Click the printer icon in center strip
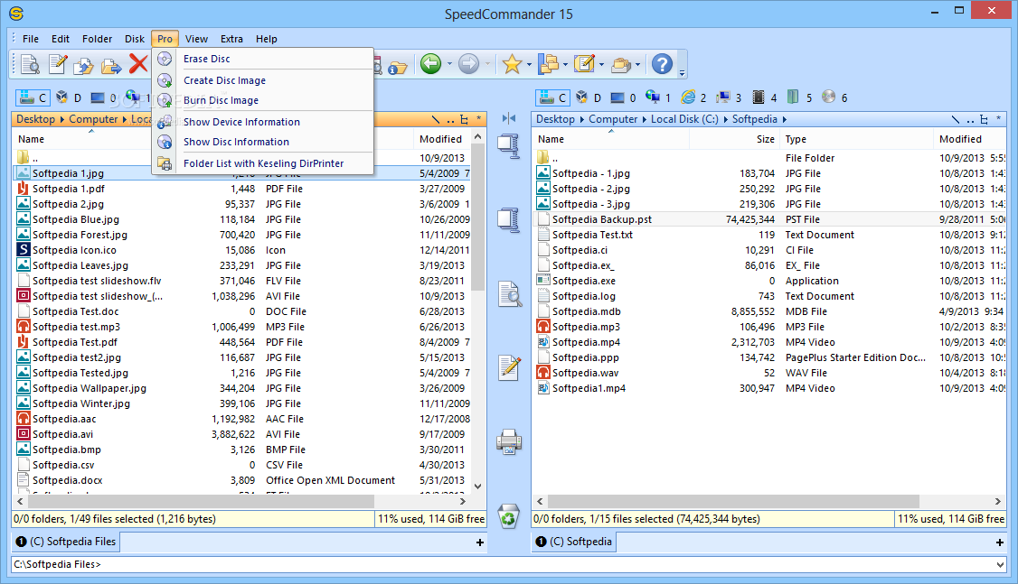The image size is (1018, 584). pyautogui.click(x=509, y=442)
